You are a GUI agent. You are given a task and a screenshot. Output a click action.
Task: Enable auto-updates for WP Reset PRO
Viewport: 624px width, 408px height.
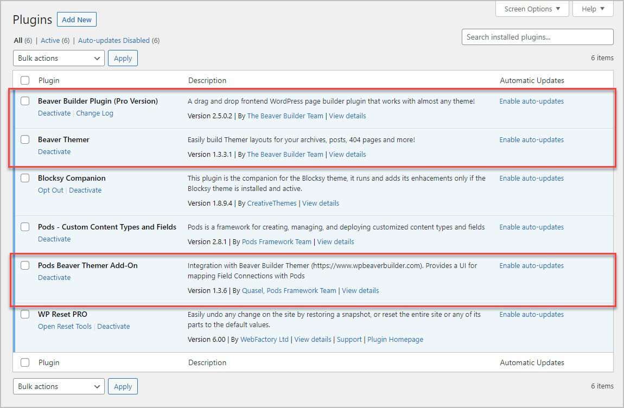click(x=531, y=314)
